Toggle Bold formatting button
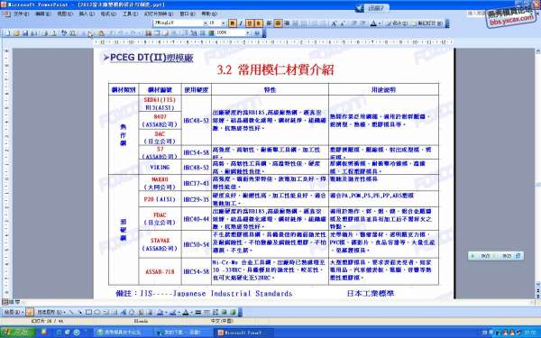 pos(233,23)
